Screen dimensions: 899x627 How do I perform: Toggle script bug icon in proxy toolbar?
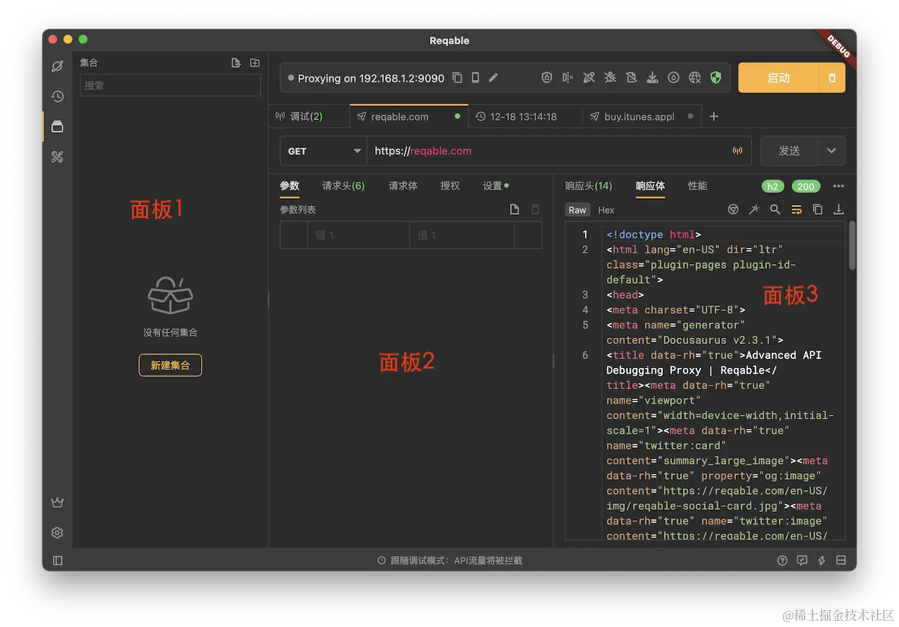(610, 78)
